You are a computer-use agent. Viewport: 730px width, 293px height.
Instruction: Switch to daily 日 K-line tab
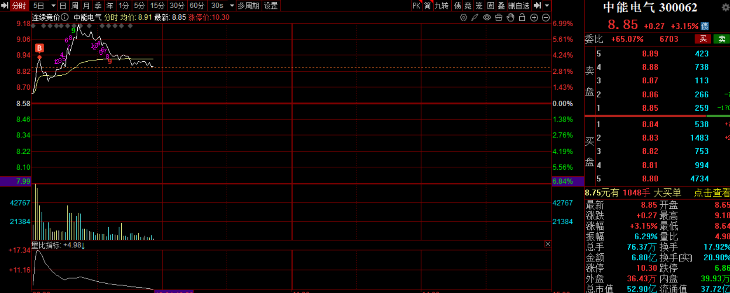(63, 6)
